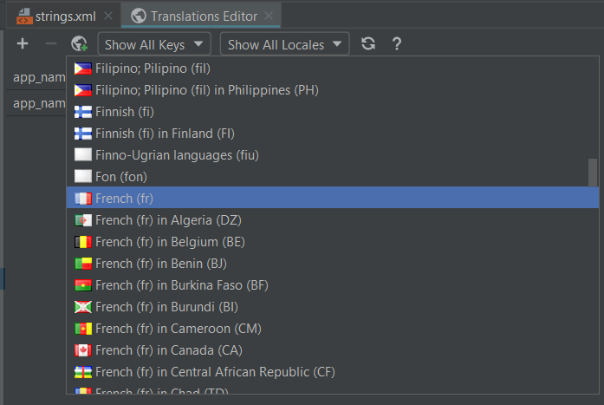The width and height of the screenshot is (604, 405).
Task: Click the Add Key plus icon
Action: [23, 44]
